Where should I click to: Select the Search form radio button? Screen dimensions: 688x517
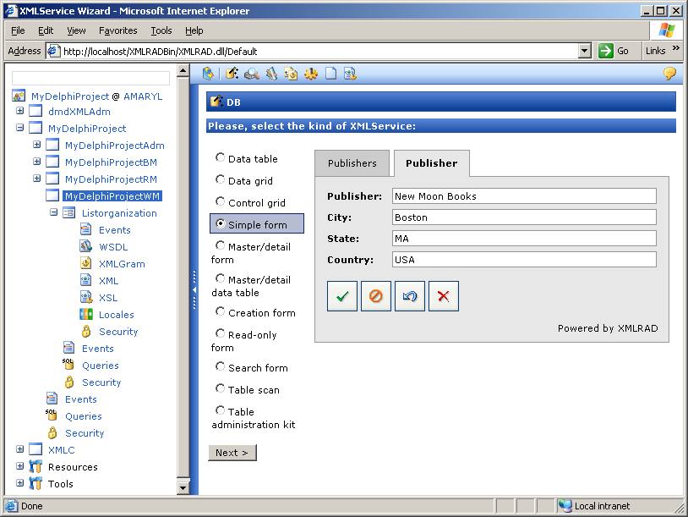(x=221, y=366)
